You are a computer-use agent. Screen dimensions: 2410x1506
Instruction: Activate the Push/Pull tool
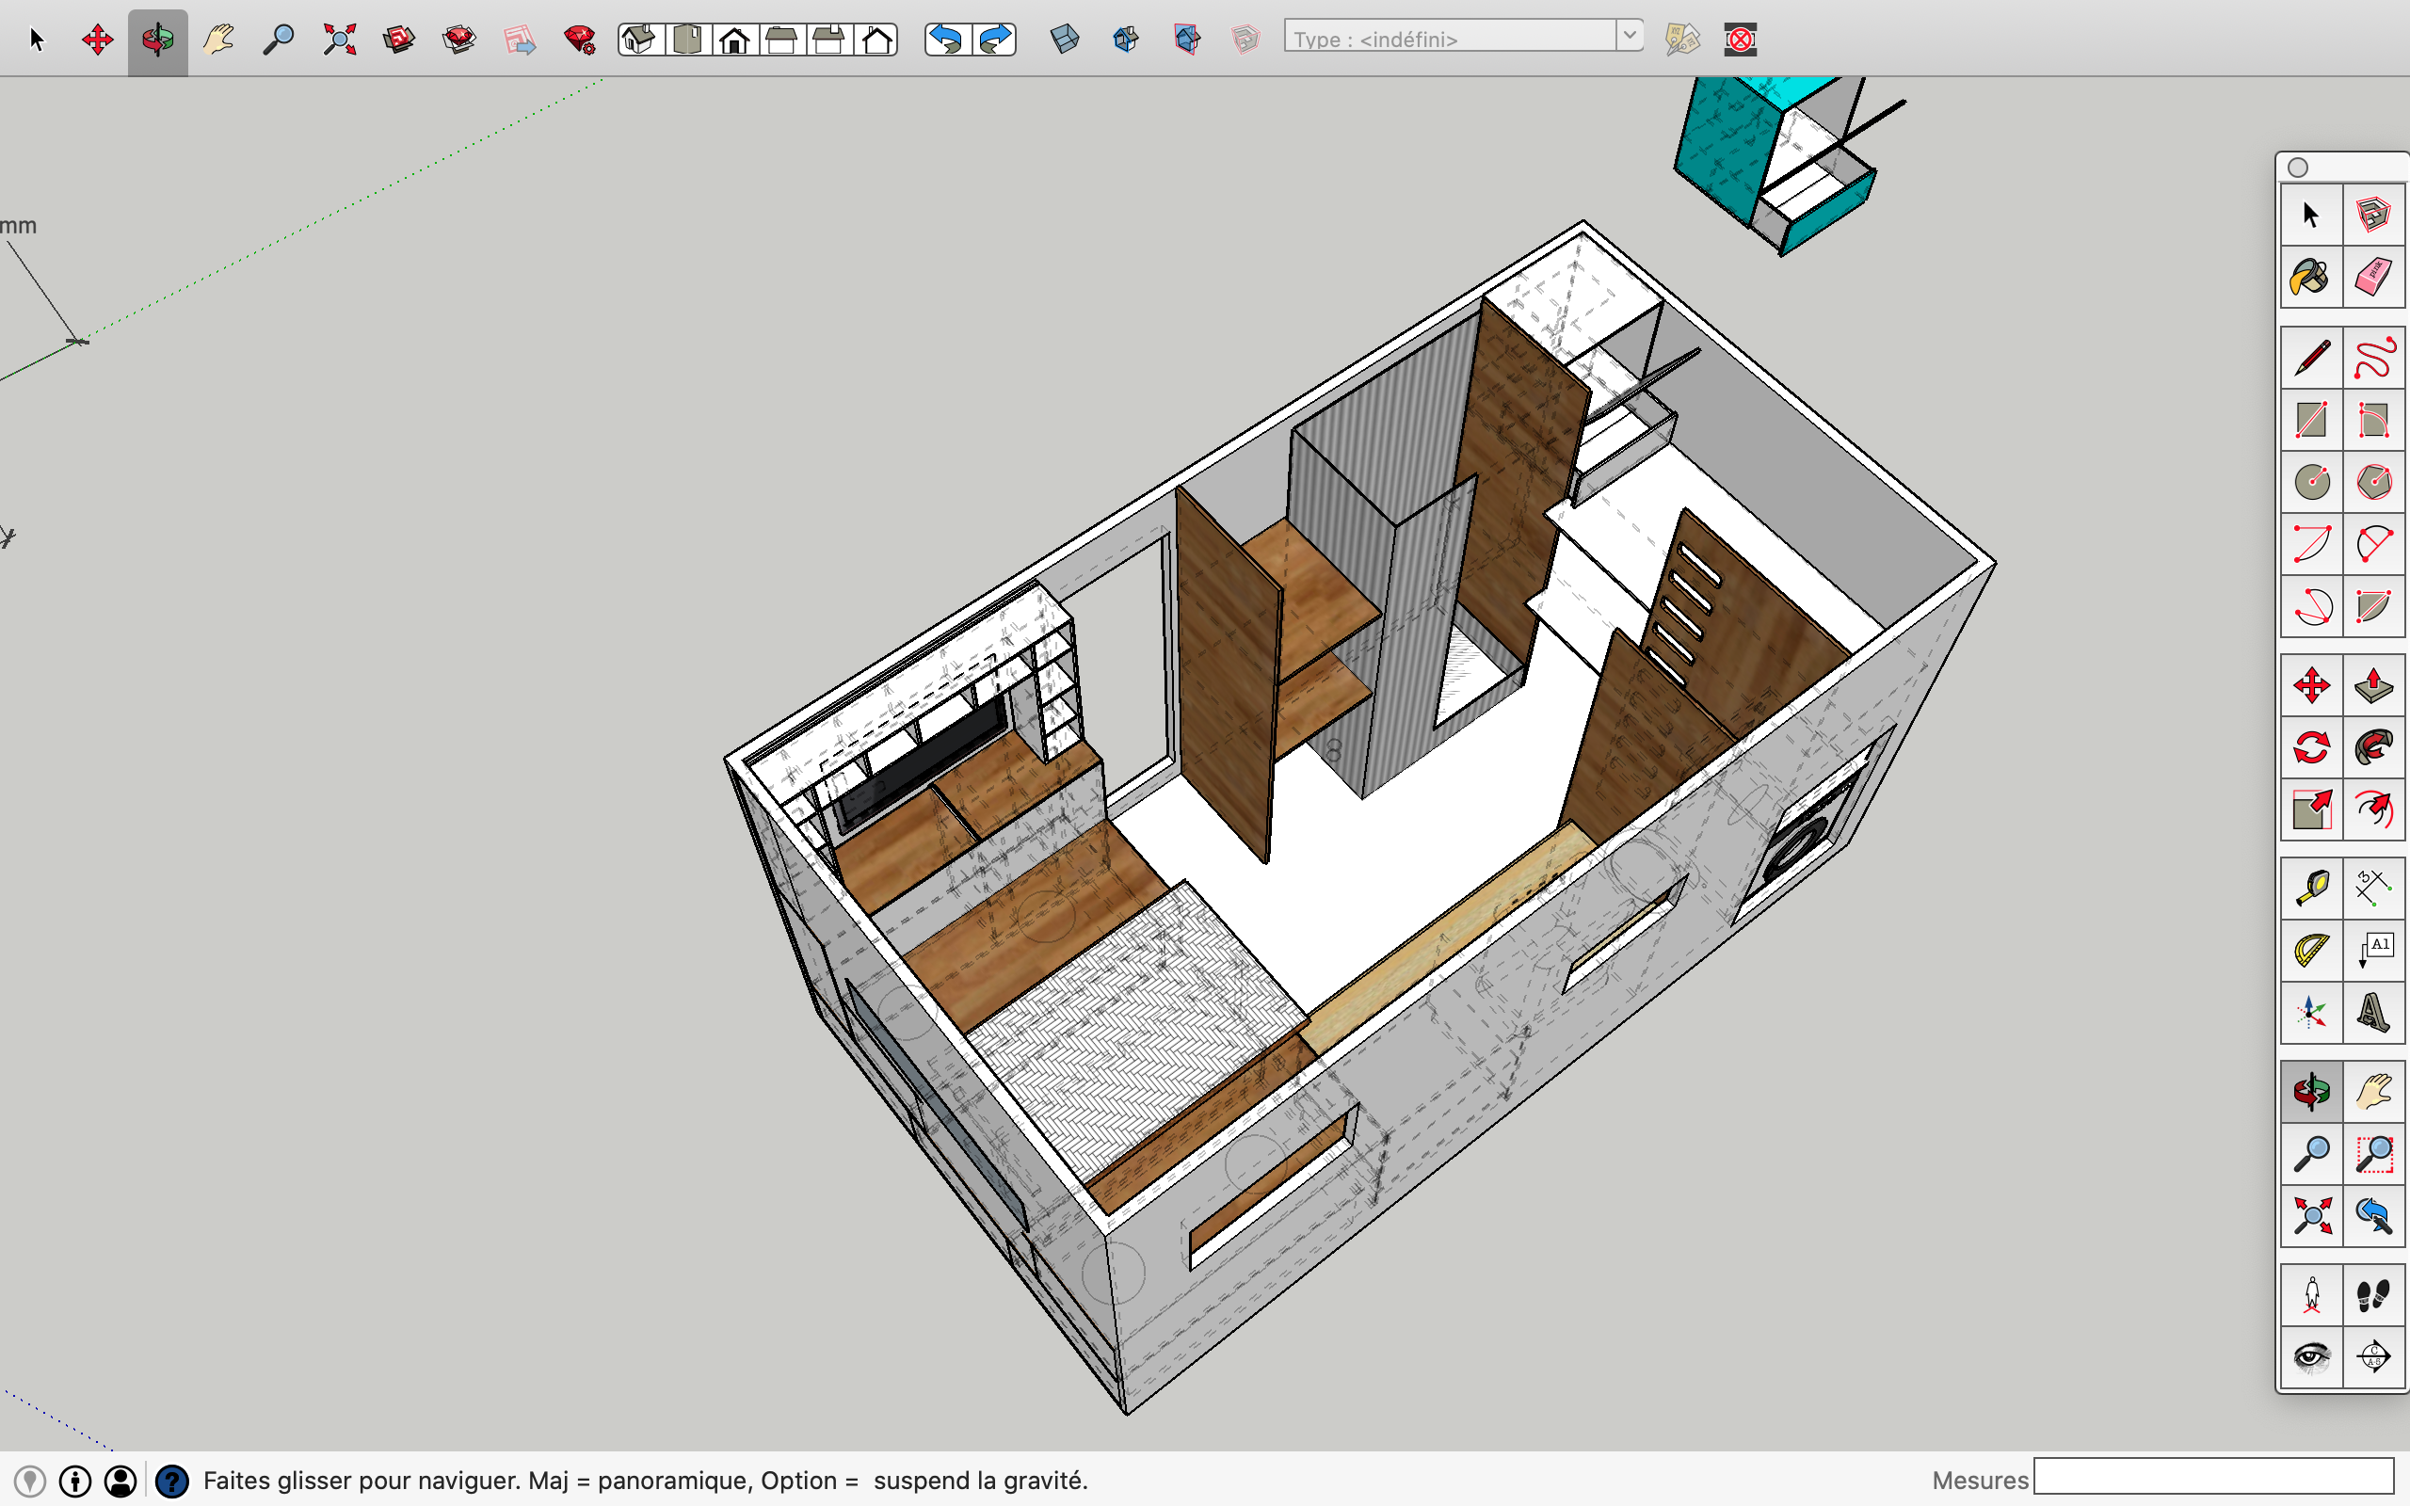(2373, 685)
